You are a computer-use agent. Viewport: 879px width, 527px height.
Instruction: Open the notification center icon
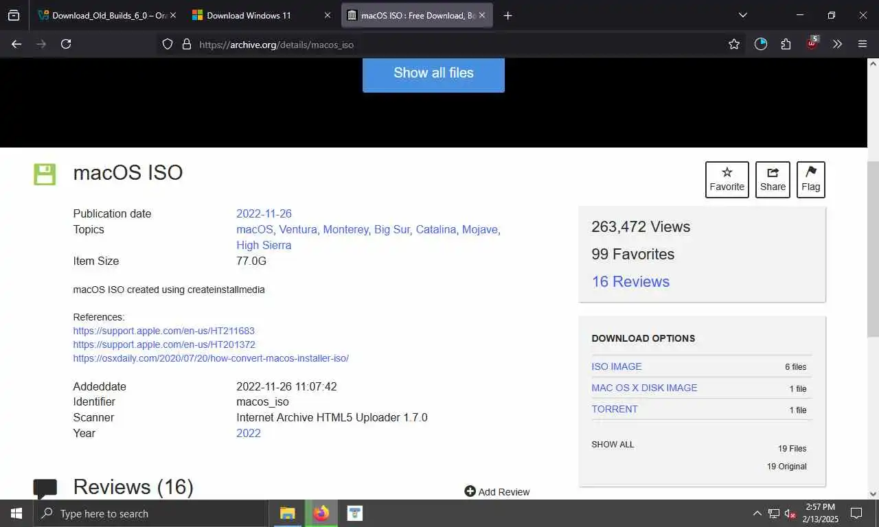[x=856, y=513]
